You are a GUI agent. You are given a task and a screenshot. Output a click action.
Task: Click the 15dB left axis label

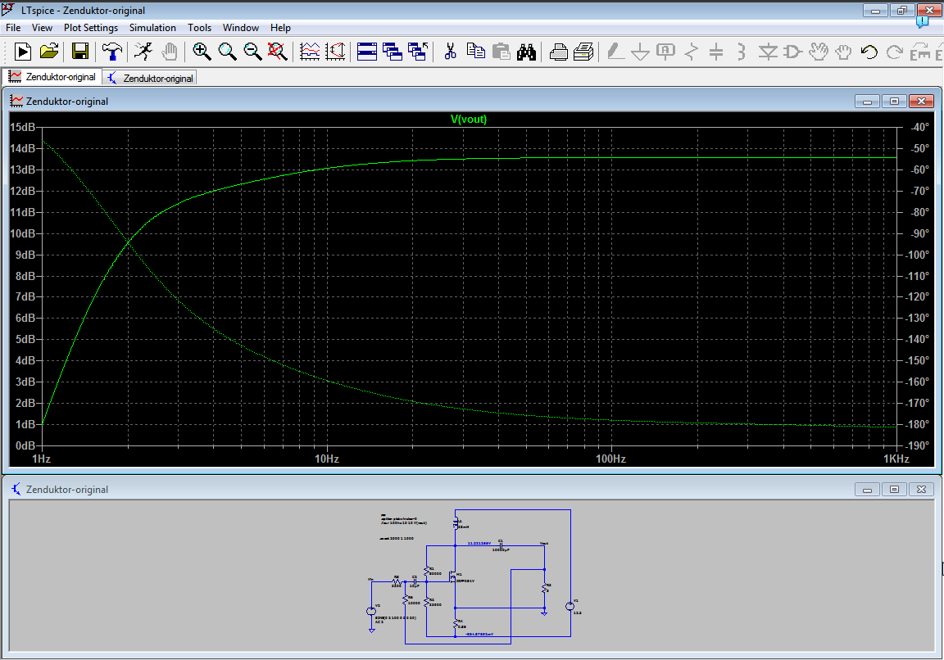click(23, 127)
